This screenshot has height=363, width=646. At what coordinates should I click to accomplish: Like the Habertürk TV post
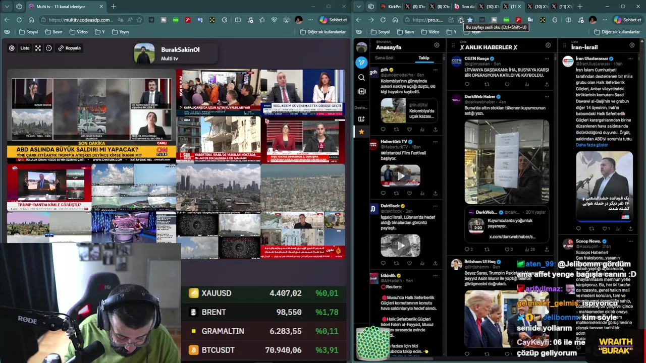click(x=409, y=193)
